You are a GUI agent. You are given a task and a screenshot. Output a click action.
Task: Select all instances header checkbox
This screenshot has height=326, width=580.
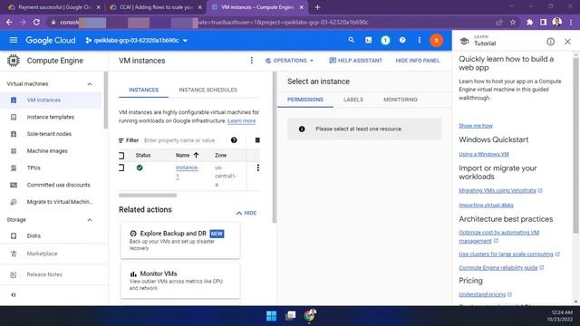(x=121, y=156)
